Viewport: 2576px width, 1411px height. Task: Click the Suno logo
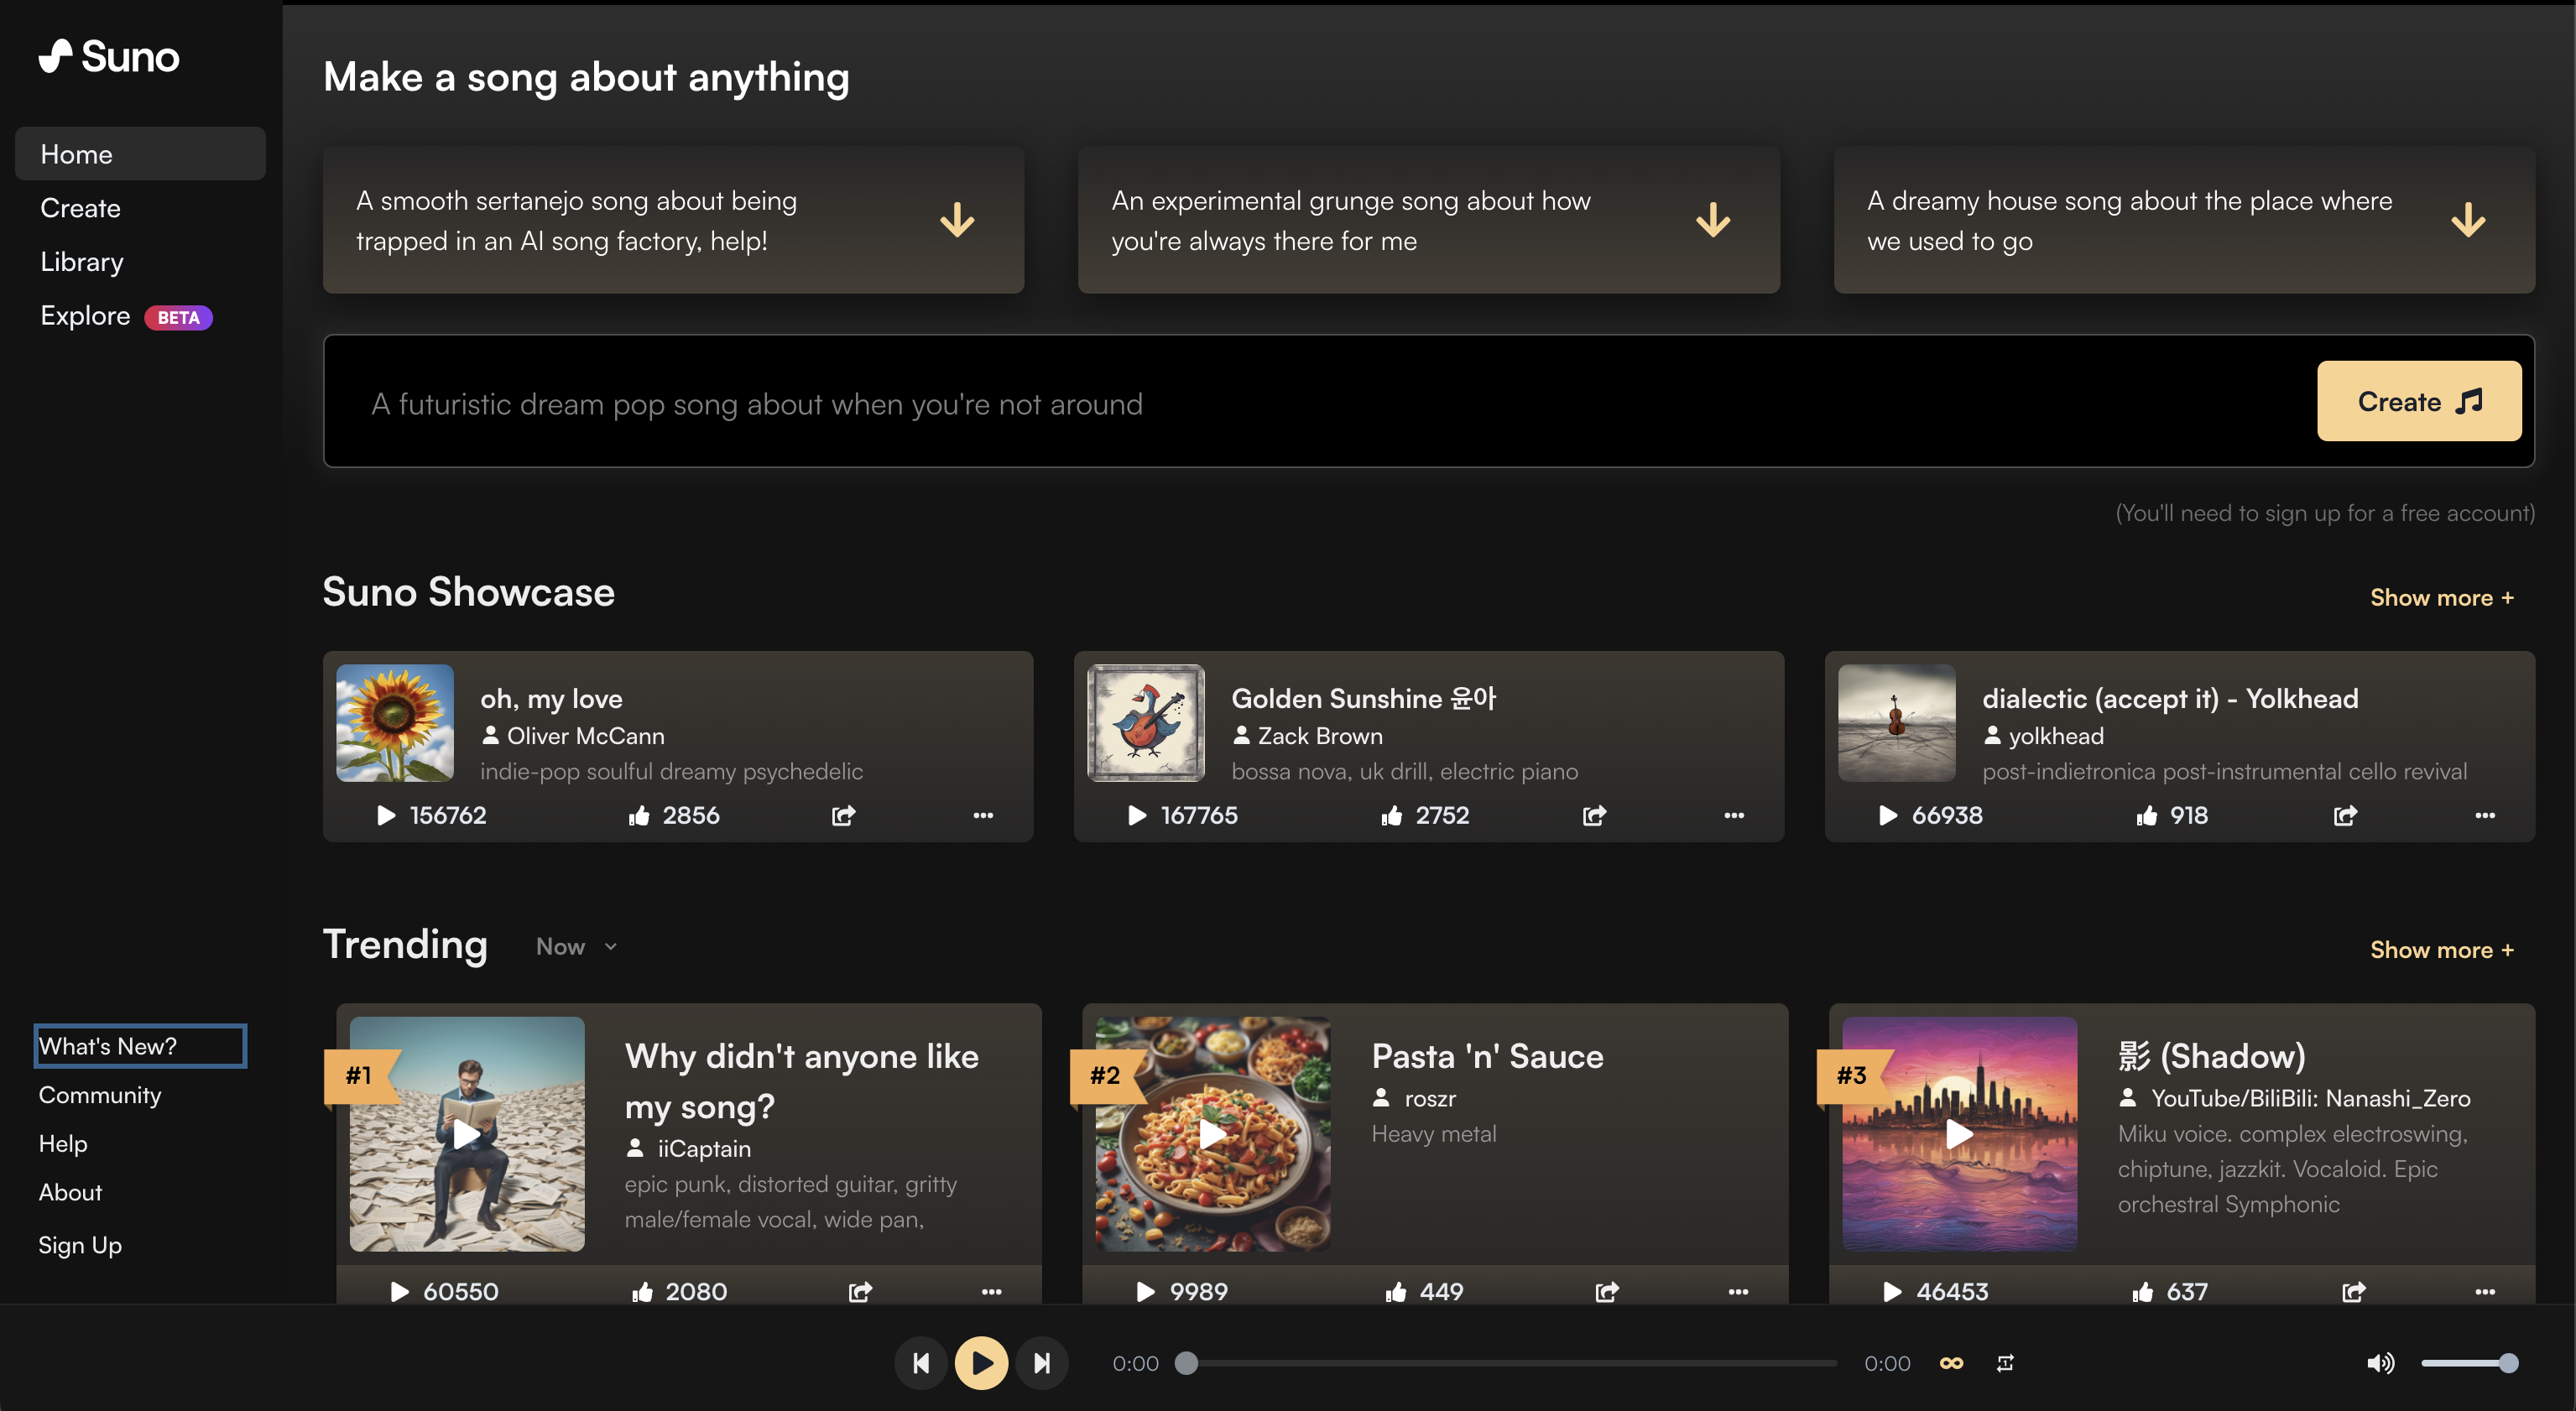click(109, 57)
